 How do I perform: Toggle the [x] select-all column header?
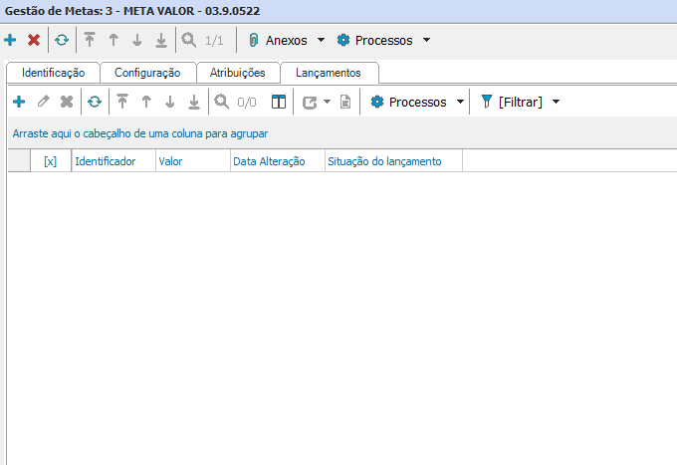pos(50,160)
